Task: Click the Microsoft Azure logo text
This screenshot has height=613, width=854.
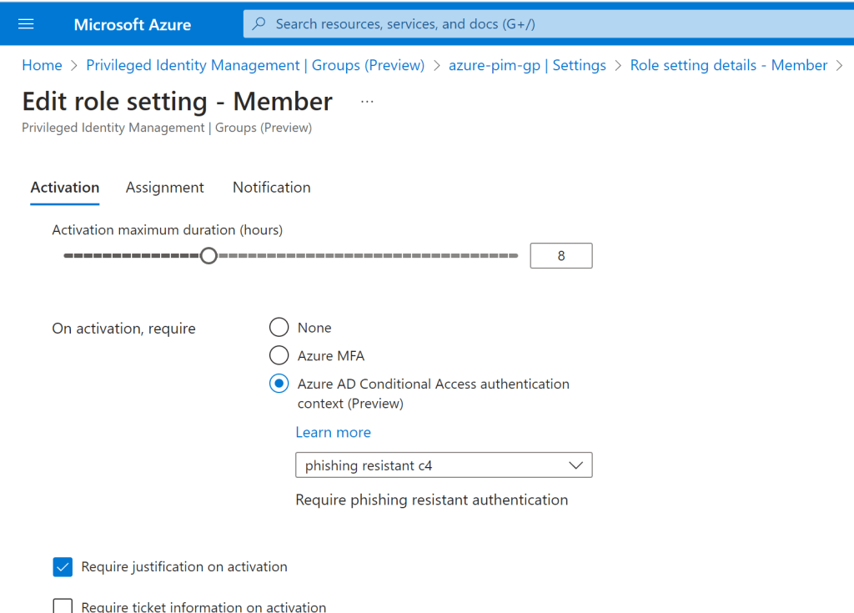Action: click(x=132, y=24)
